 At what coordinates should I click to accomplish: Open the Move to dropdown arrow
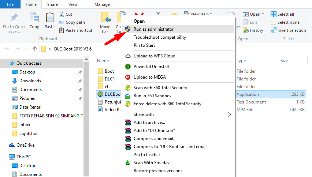tap(108, 31)
